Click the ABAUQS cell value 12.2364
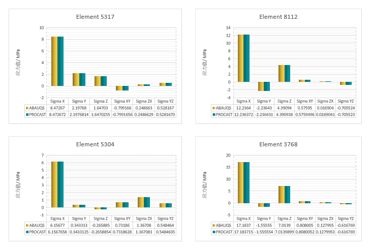371x249 pixels. click(x=243, y=108)
